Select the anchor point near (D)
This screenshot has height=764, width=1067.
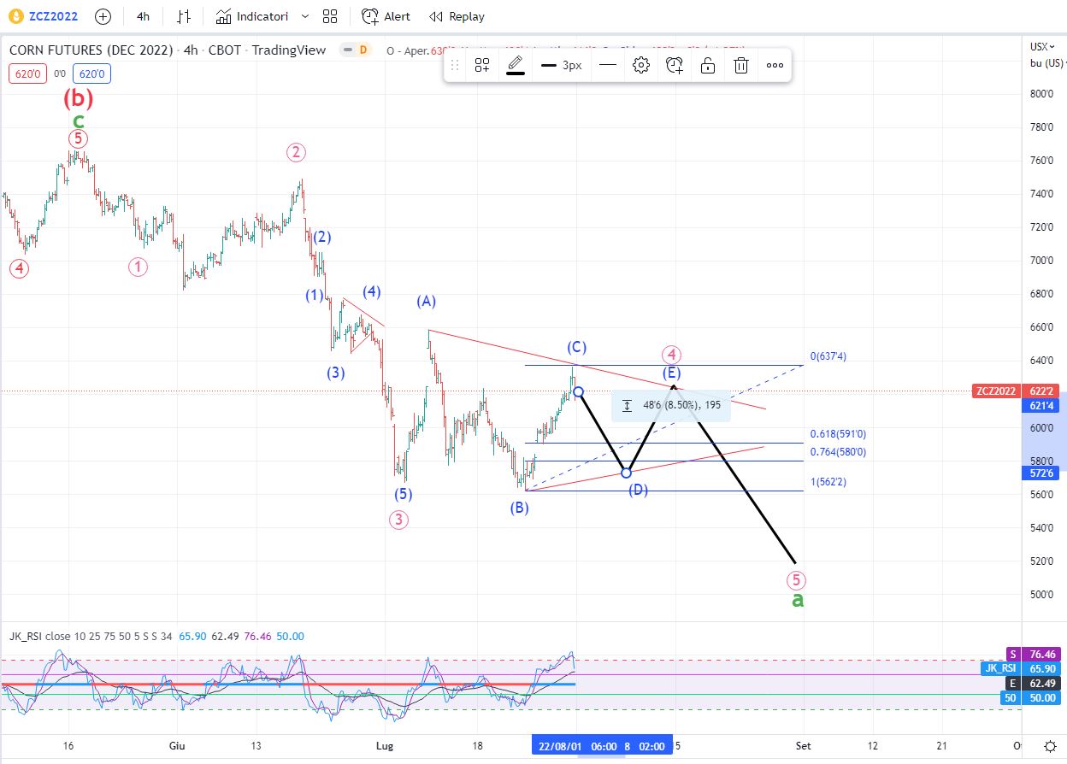(627, 473)
